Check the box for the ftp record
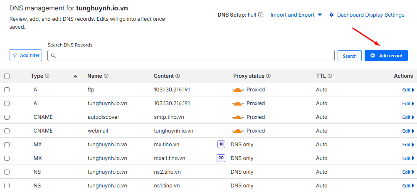This screenshot has height=192, width=417. [x=7, y=90]
